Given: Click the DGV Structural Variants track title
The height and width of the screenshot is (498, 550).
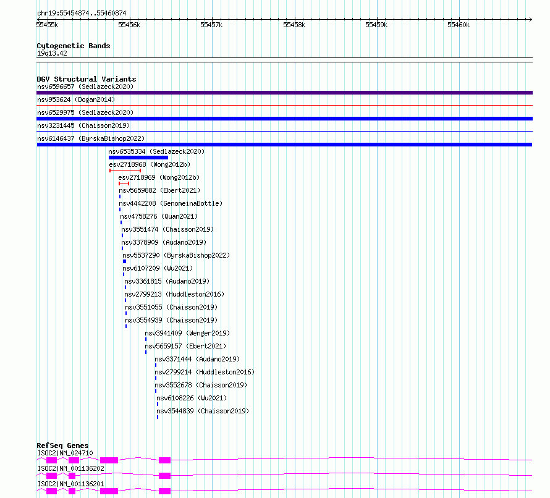Looking at the screenshot, I should (x=87, y=79).
